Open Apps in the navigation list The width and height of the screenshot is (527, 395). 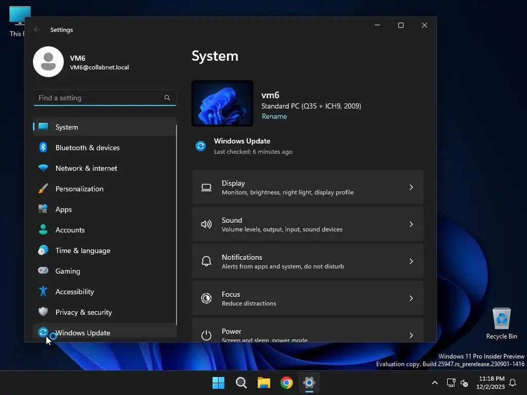pyautogui.click(x=105, y=209)
